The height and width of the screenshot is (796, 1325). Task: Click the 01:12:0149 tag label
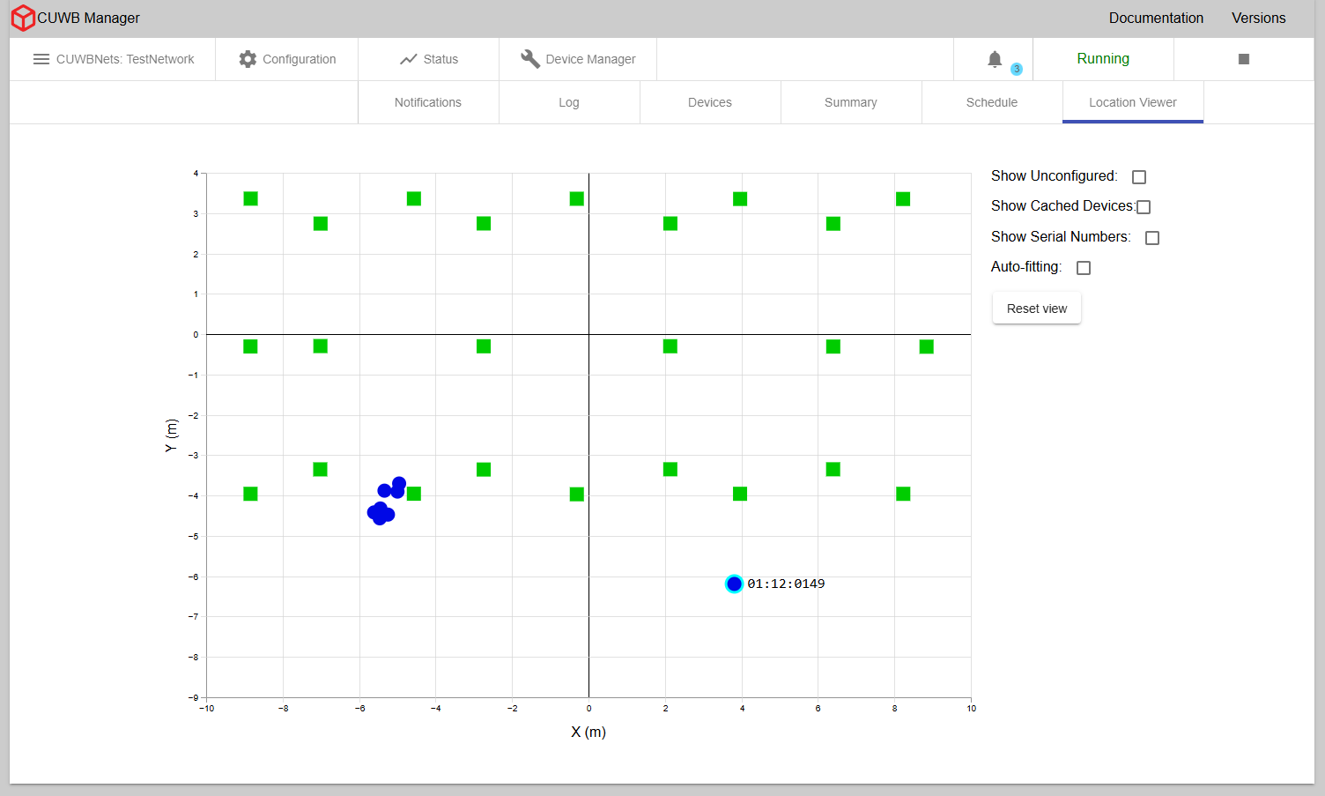[786, 584]
